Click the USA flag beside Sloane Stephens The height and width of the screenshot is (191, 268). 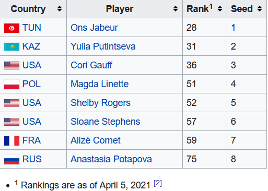click(11, 122)
